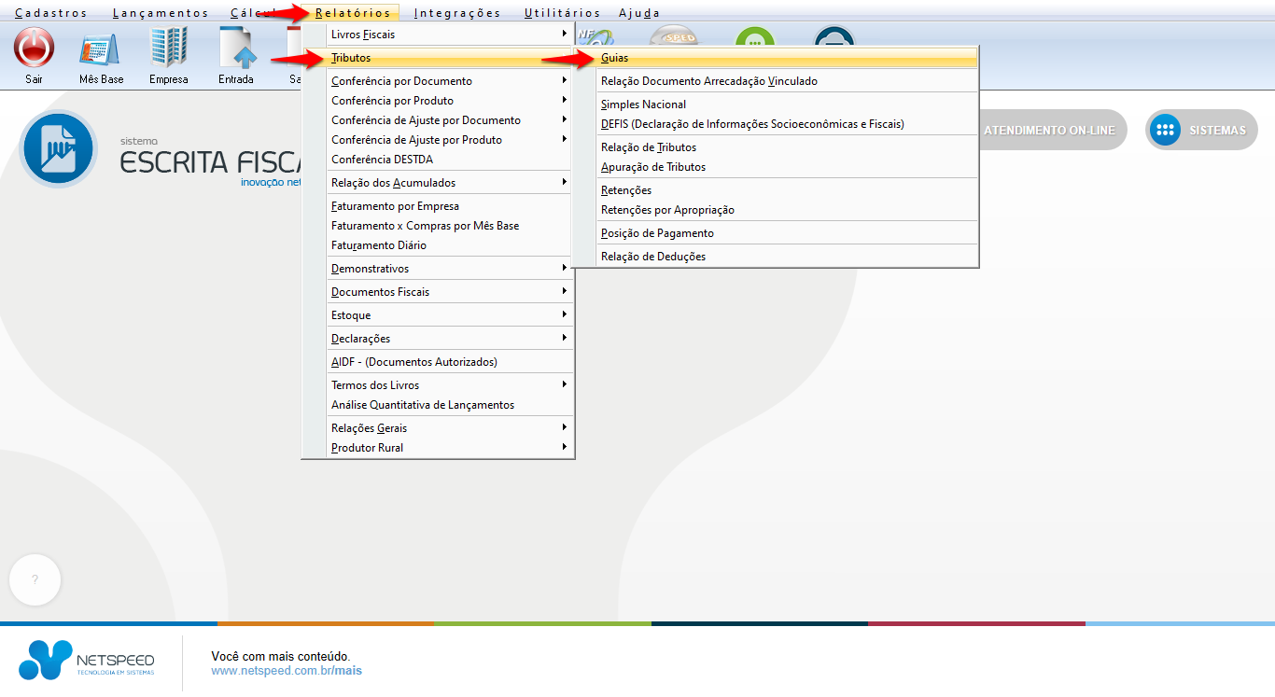Select Guias from the Tributos submenu

[615, 58]
